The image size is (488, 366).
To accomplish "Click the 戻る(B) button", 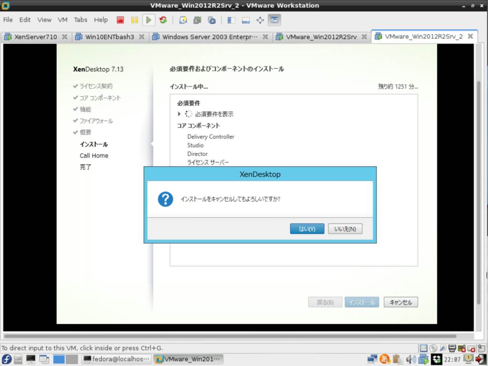I will 325,302.
